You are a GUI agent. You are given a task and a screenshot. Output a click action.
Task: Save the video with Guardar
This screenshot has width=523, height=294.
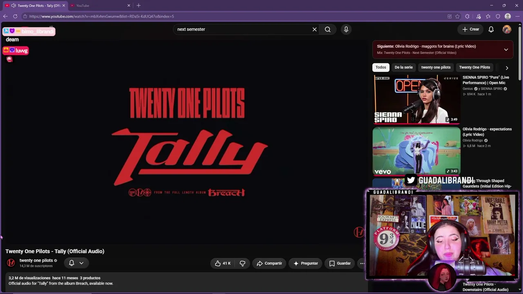(x=340, y=263)
